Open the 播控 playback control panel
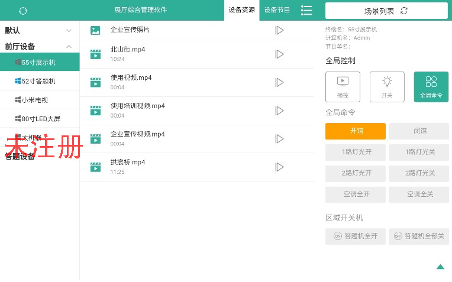This screenshot has height=282, width=452. tap(343, 87)
